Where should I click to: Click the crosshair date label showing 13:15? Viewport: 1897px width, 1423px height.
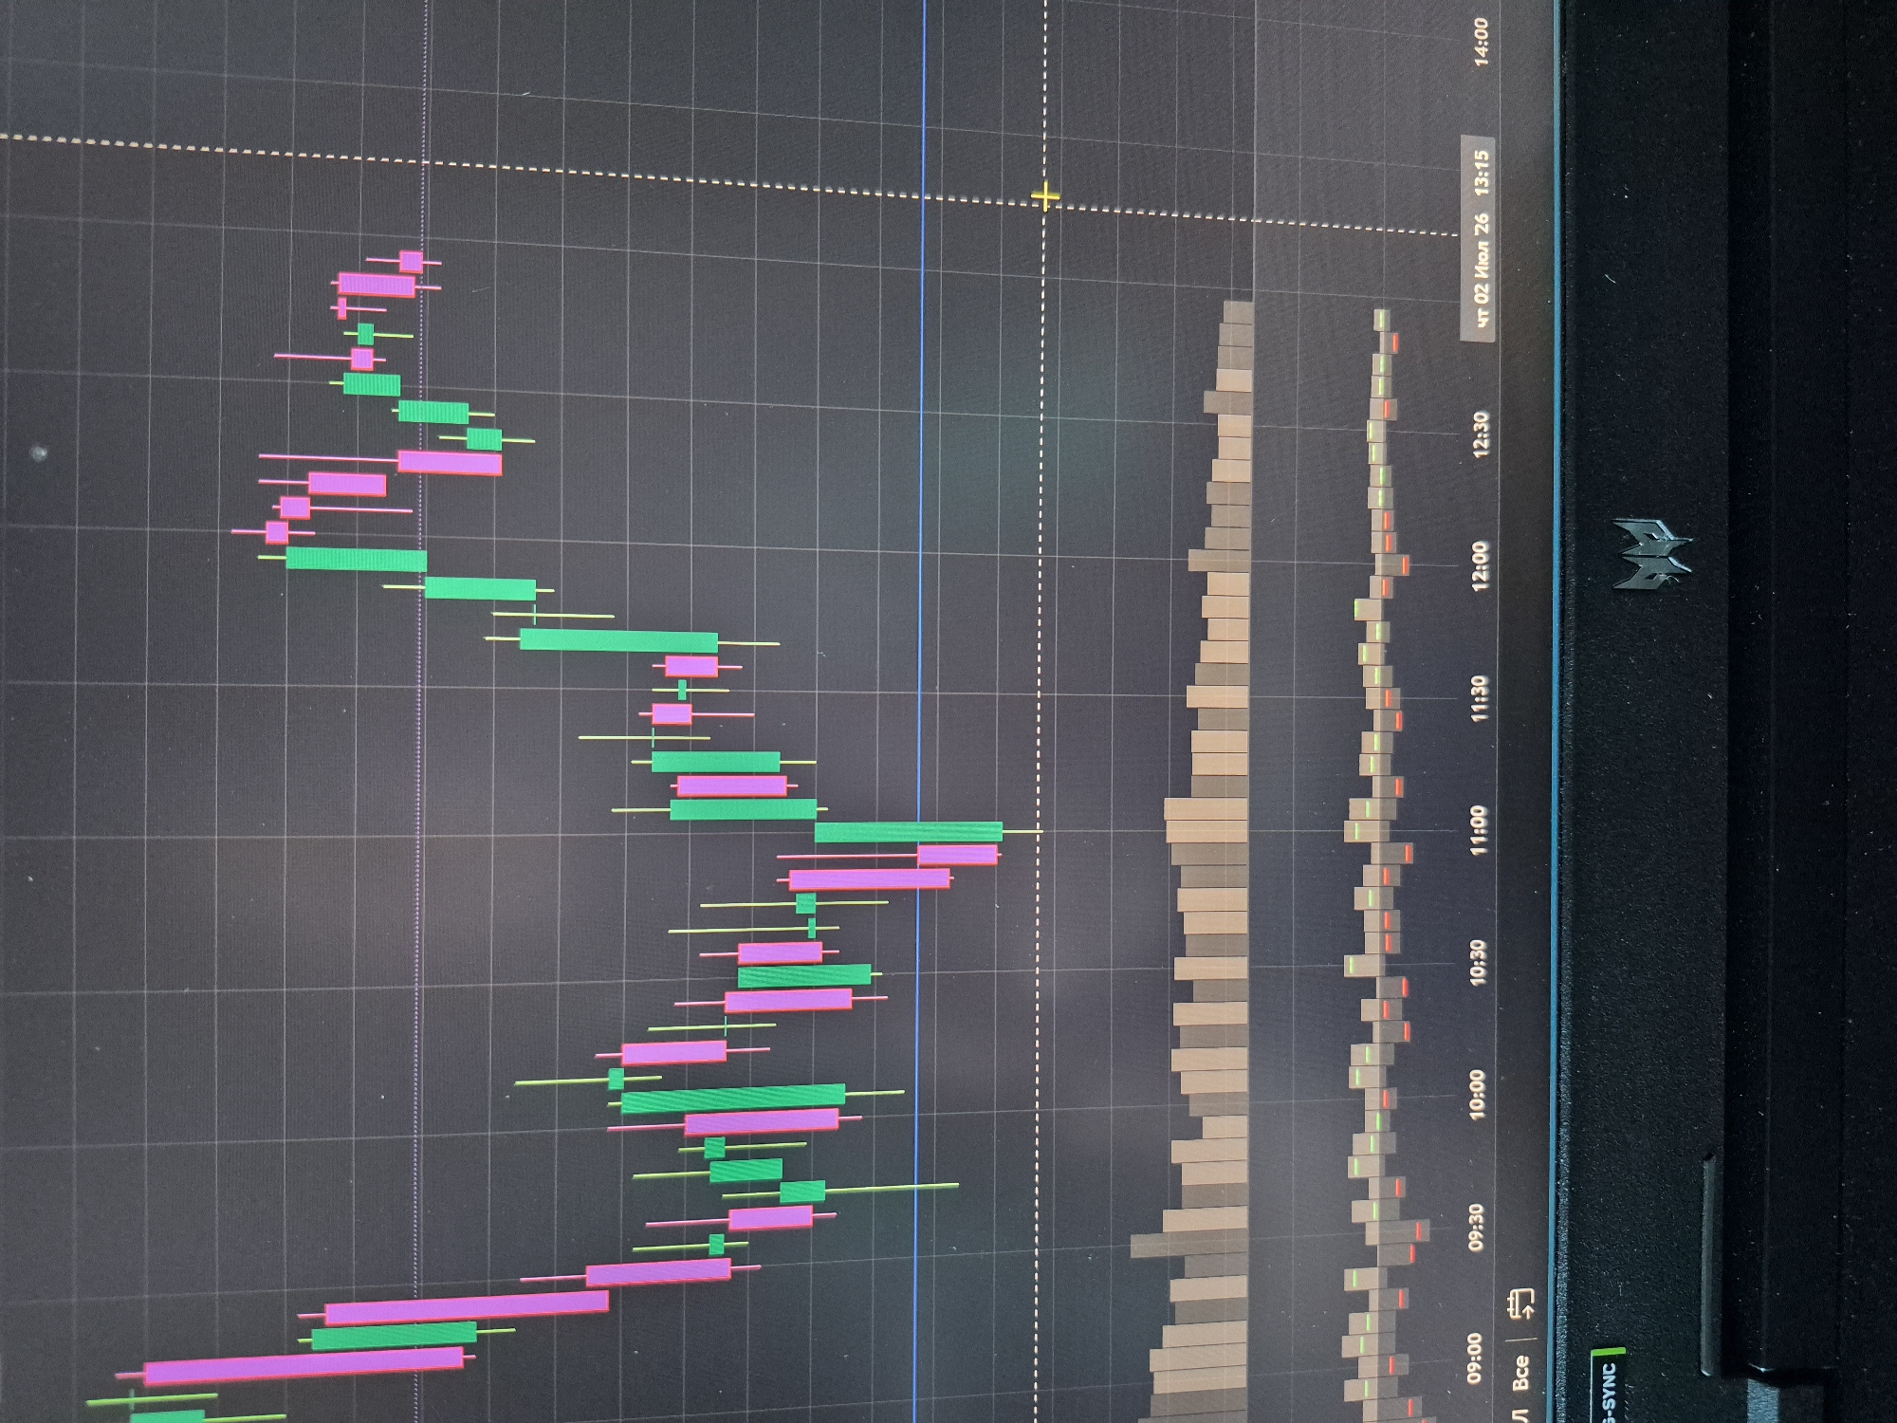[1481, 239]
